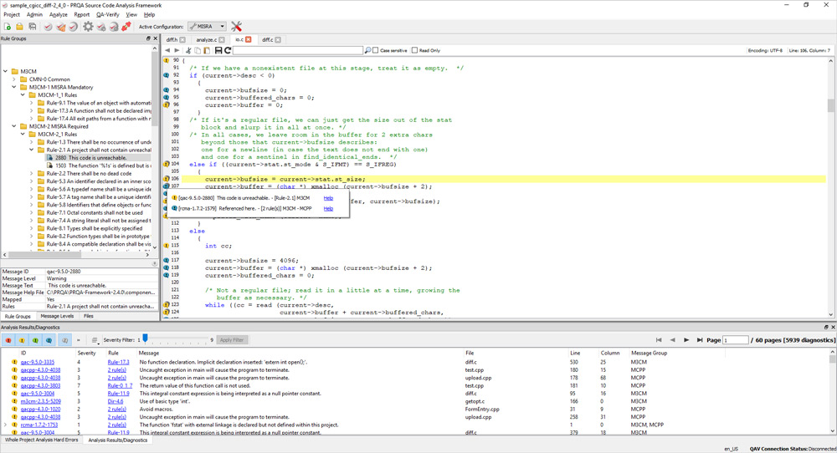
Task: Toggle the green info diagnostics filter
Action: point(35,340)
